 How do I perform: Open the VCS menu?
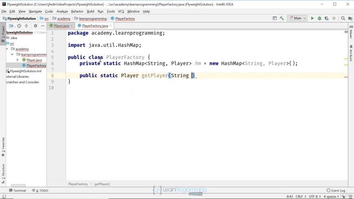pos(121,11)
